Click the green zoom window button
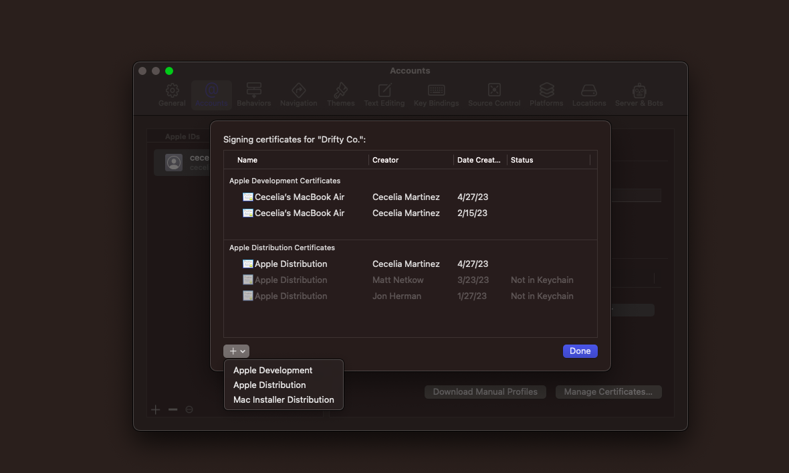 [x=169, y=71]
